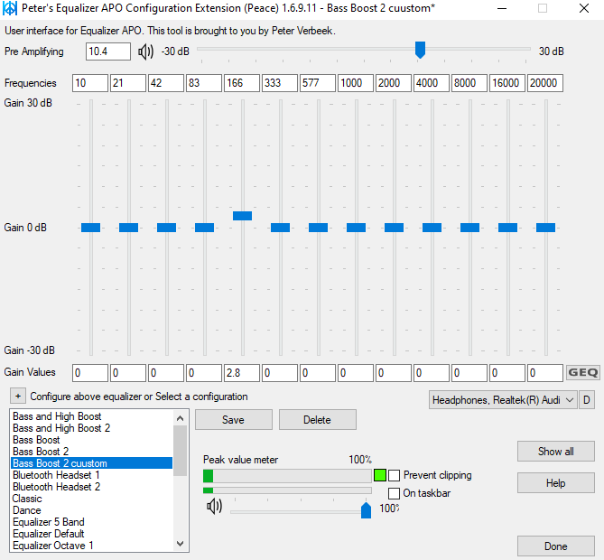The image size is (604, 560).
Task: Select Equalizer 5 Band configuration
Action: tap(92, 522)
